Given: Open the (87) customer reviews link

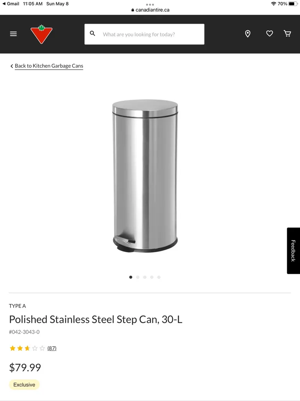Looking at the screenshot, I should pos(52,348).
